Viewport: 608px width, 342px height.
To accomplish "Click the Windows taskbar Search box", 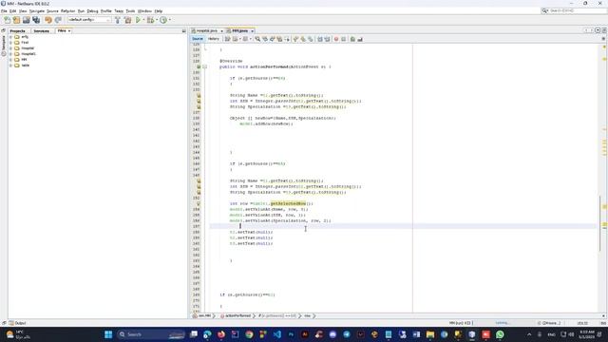I will [x=151, y=334].
